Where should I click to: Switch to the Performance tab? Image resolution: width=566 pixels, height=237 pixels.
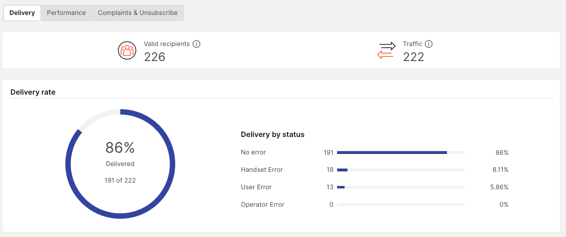[x=66, y=13]
